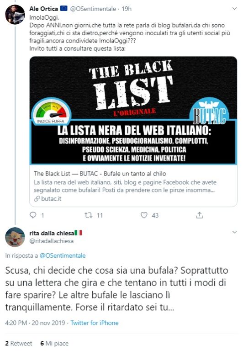Screen dimensions: 243x351
Task: View the 2 Retweet list
Action: point(19,343)
